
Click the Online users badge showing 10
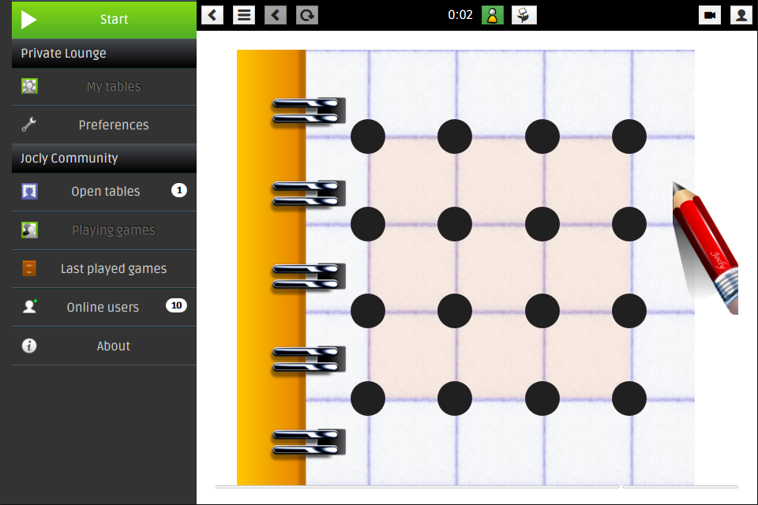click(x=176, y=306)
